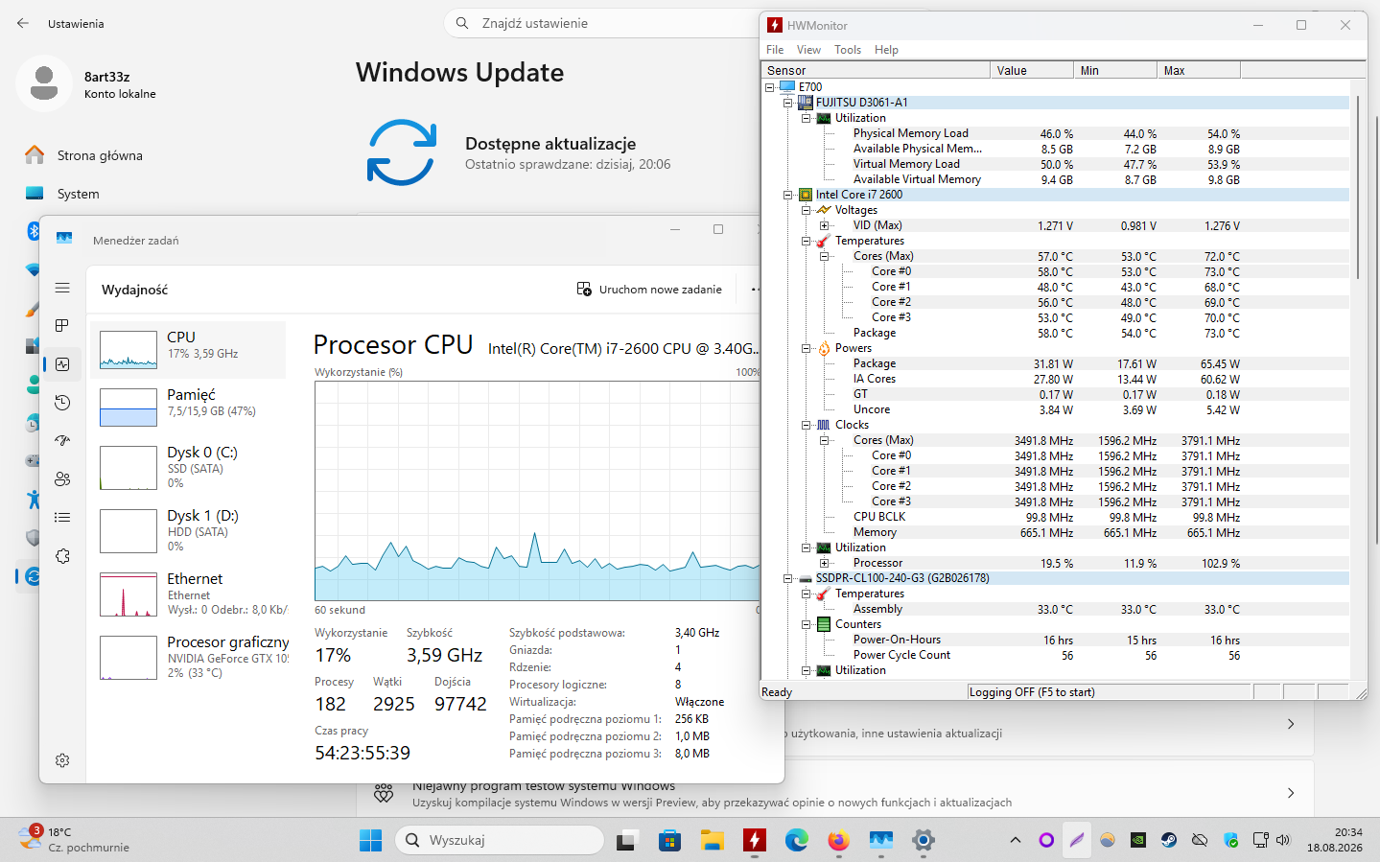1380x862 pixels.
Task: Select the Pamięć memory graph thumbnail
Action: 129,408
